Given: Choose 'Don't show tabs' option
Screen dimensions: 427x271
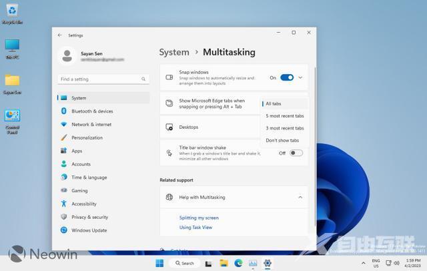Looking at the screenshot, I should point(282,140).
